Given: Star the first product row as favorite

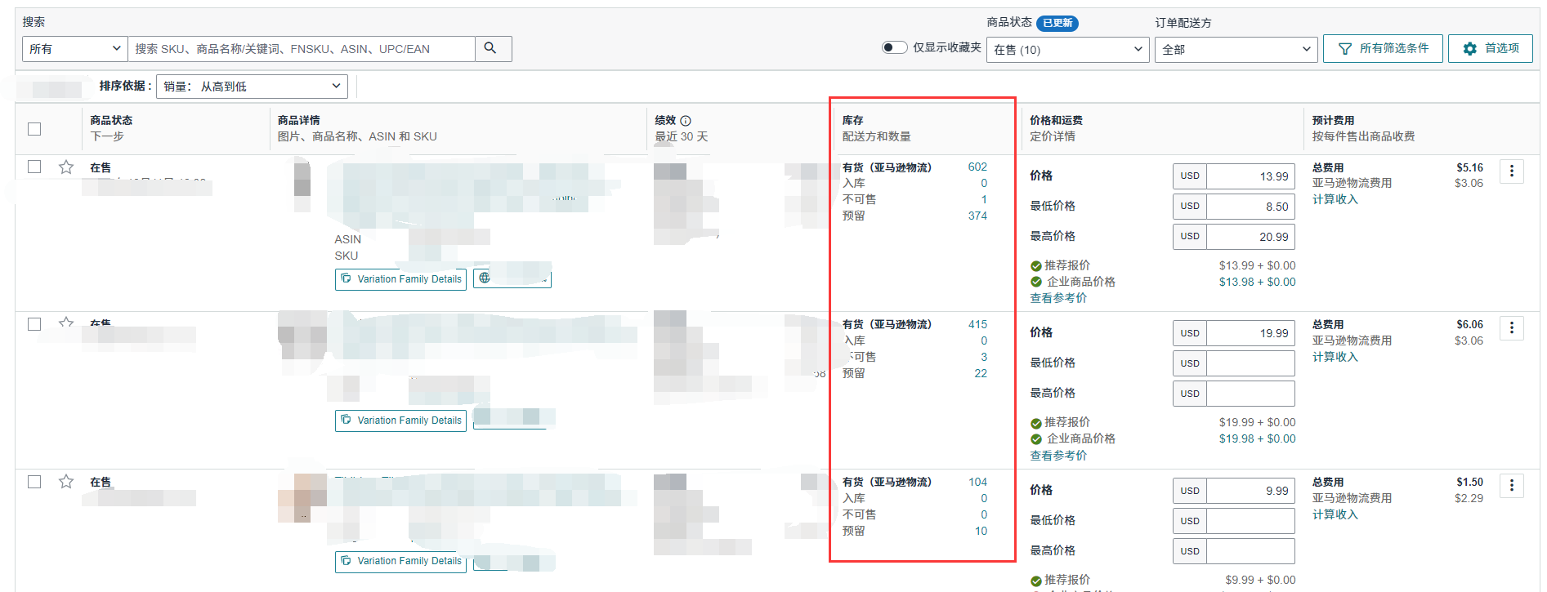Looking at the screenshot, I should pyautogui.click(x=66, y=167).
